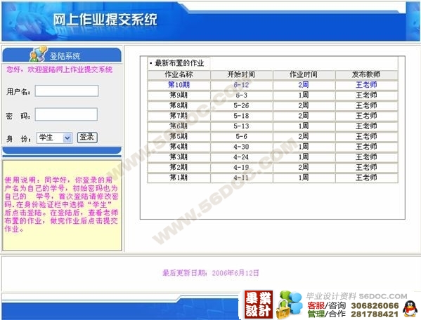The width and height of the screenshot is (421, 320).
Task: Select the 第5期 assignment row
Action: coord(273,137)
